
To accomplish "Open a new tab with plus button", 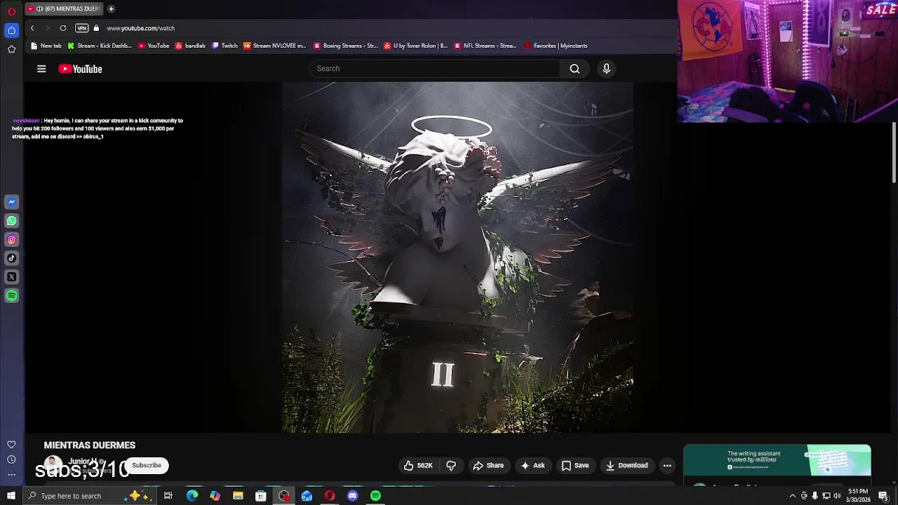I will (111, 9).
